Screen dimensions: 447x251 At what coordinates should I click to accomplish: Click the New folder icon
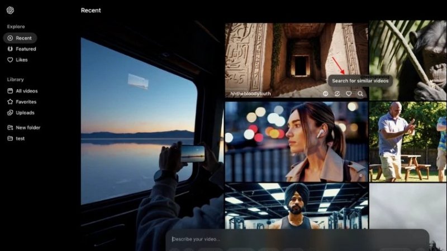10,128
